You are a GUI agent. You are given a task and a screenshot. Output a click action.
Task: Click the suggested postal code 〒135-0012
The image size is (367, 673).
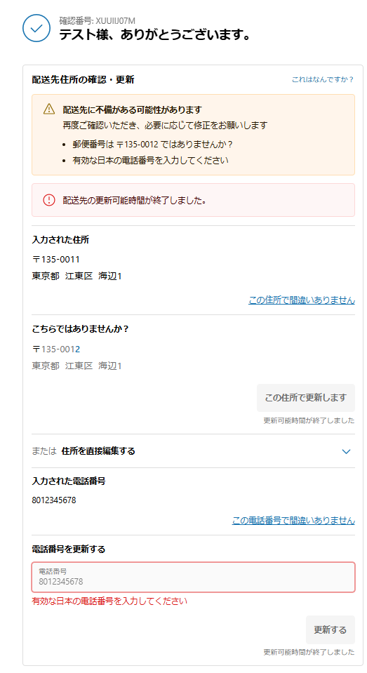pos(56,349)
